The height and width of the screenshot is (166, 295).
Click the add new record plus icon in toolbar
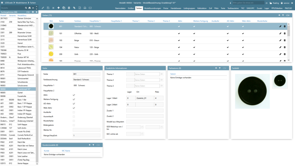tap(58, 8)
